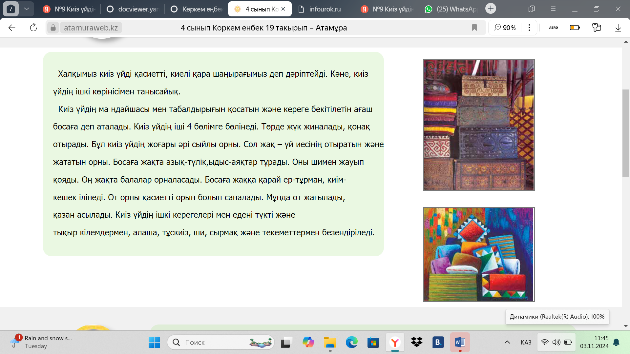Viewport: 630px width, 354px height.
Task: Show hidden system tray icons chevron
Action: point(507,343)
